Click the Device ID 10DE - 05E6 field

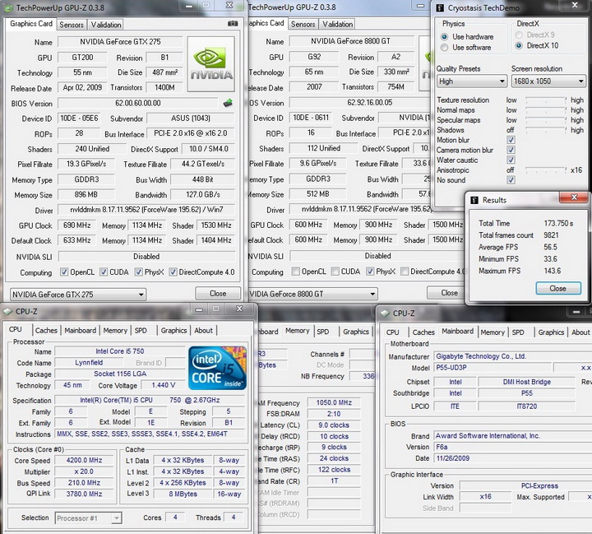pos(79,118)
